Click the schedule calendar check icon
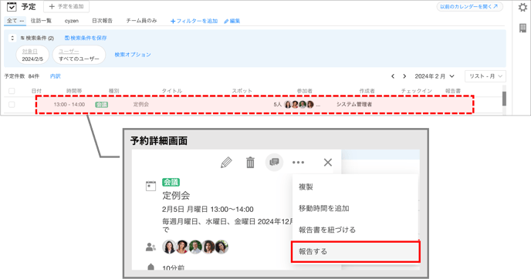 click(12, 6)
